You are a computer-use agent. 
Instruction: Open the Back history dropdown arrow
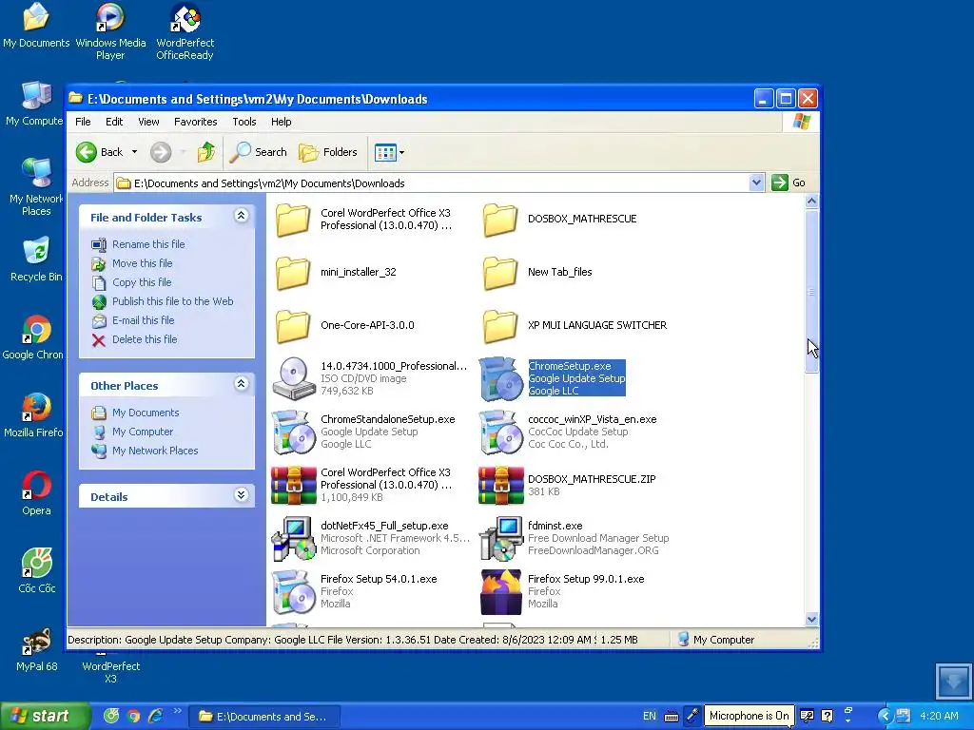pyautogui.click(x=134, y=152)
